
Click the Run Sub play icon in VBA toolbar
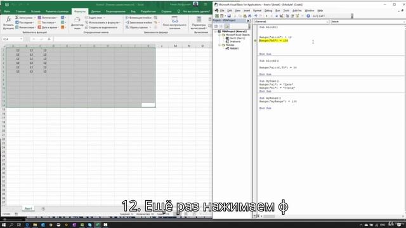click(x=266, y=16)
